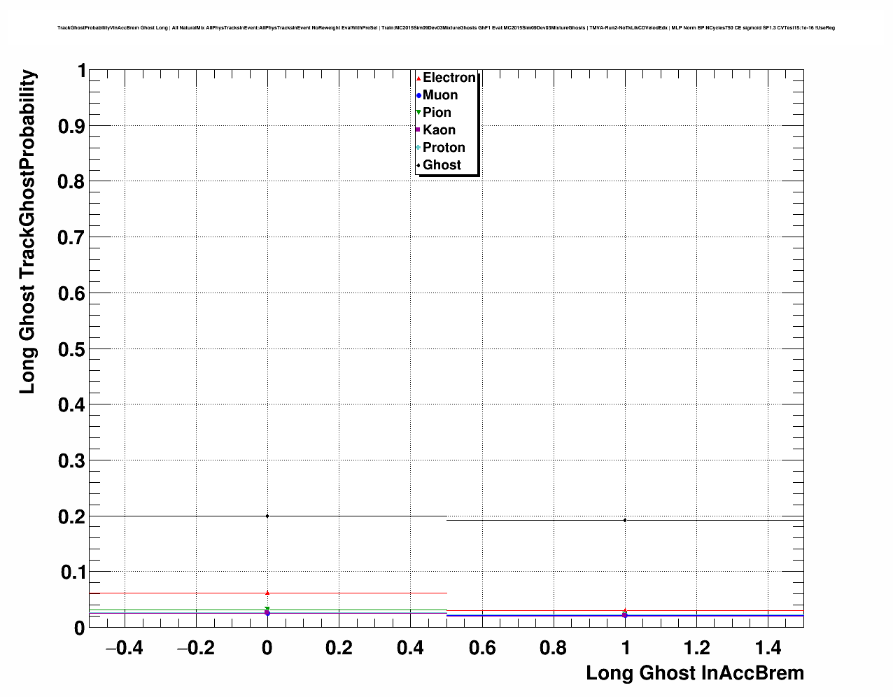The width and height of the screenshot is (893, 697).
Task: Click the "Electron" legend label text
Action: pos(449,78)
